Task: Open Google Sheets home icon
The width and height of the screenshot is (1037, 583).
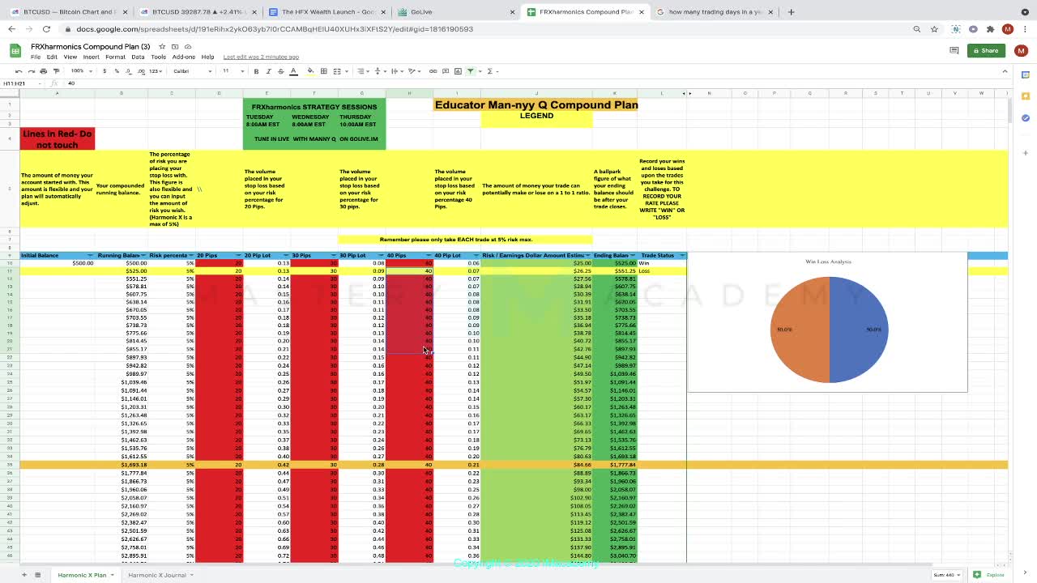Action: point(15,51)
